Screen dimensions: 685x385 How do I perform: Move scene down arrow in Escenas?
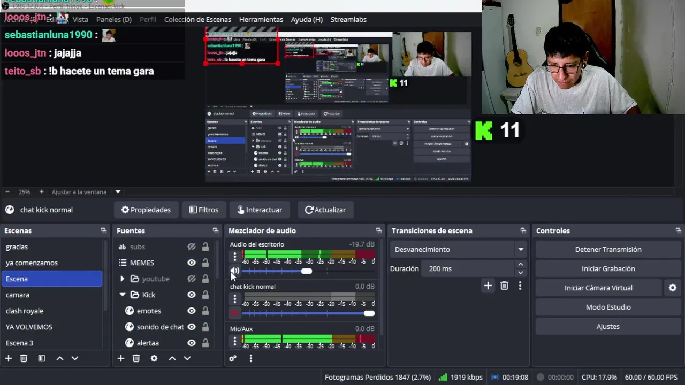pyautogui.click(x=75, y=358)
